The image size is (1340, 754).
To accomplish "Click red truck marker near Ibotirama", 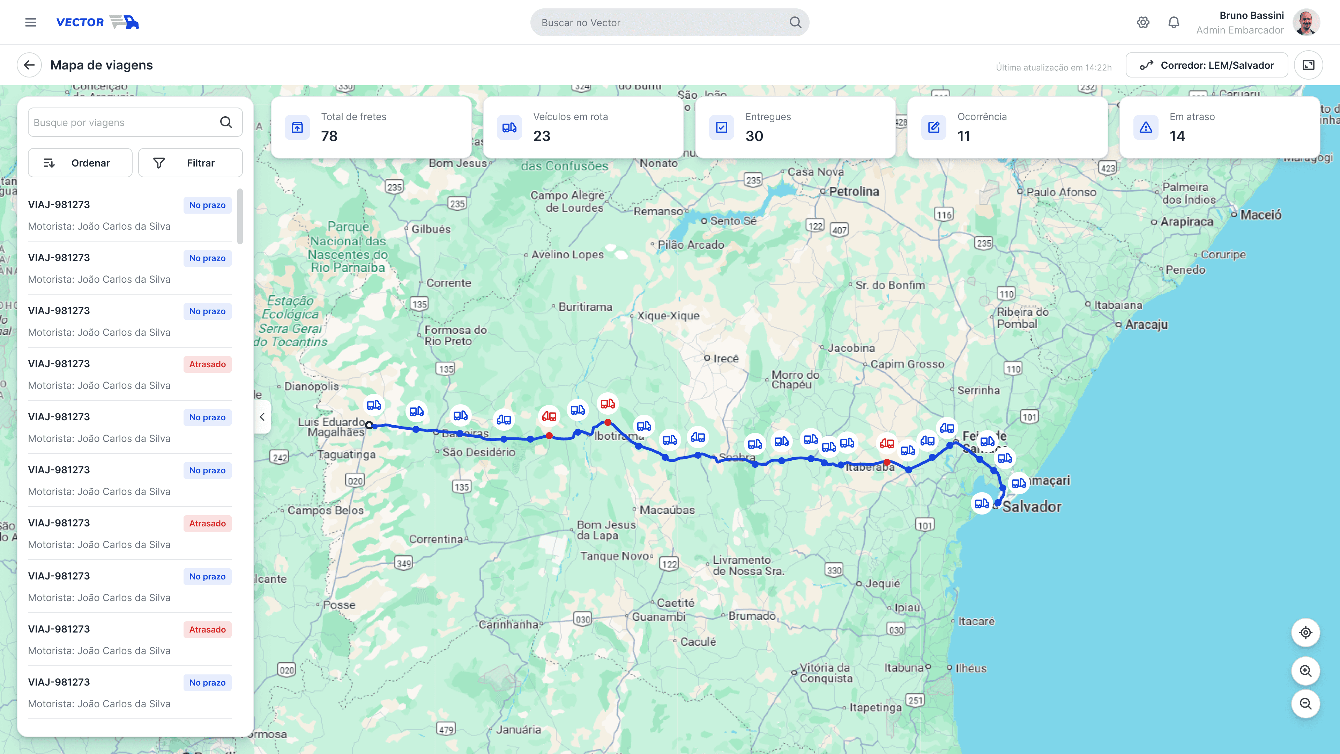I will (x=608, y=404).
